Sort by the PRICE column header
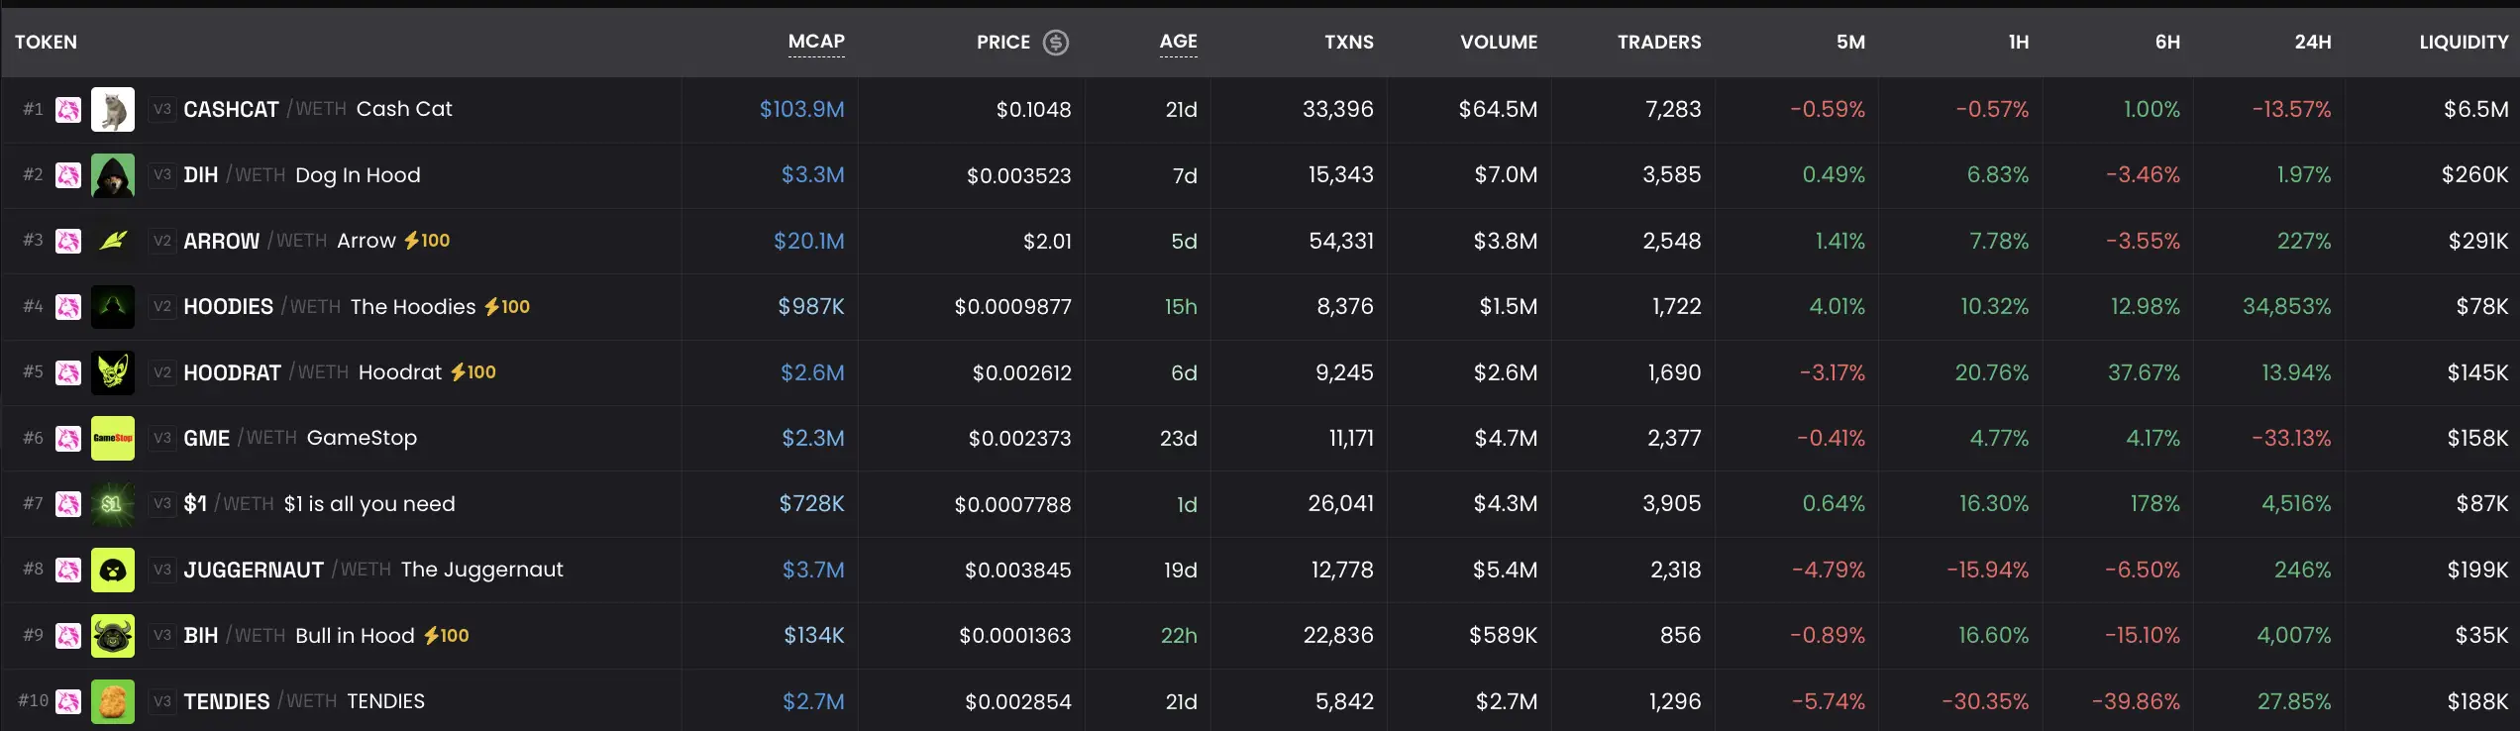Viewport: 2520px width, 731px height. coord(1002,43)
